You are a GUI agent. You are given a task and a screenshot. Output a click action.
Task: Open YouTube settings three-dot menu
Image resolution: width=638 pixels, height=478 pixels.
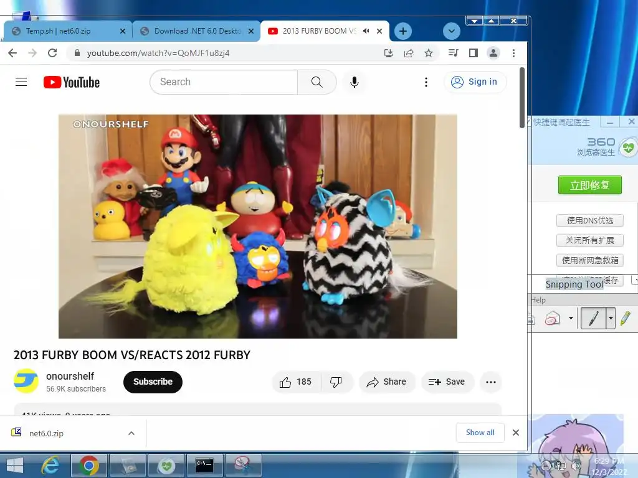pyautogui.click(x=426, y=82)
